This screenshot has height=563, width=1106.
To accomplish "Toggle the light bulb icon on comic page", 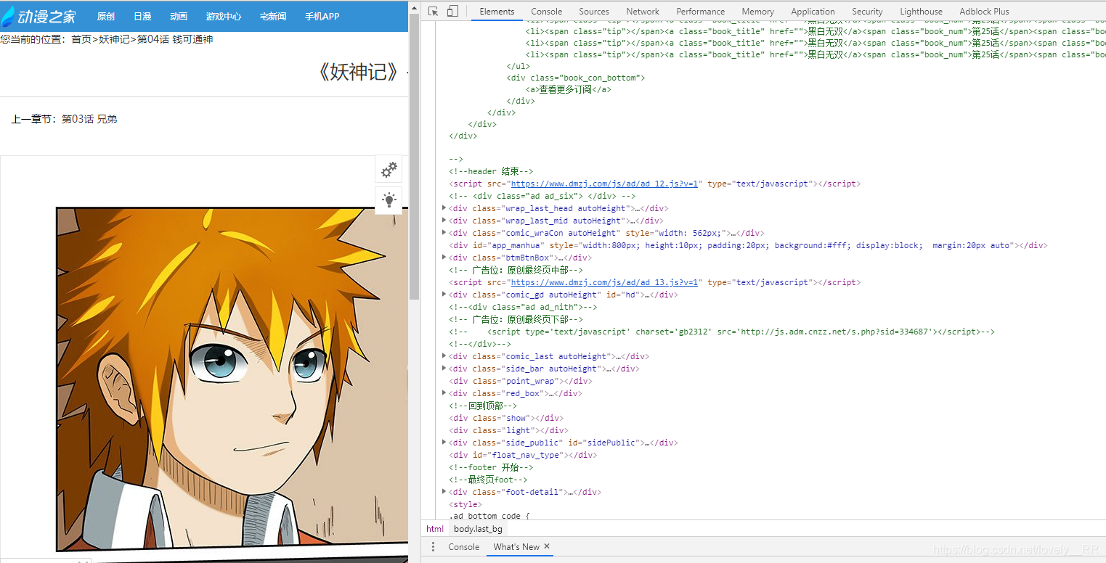I will tap(389, 200).
